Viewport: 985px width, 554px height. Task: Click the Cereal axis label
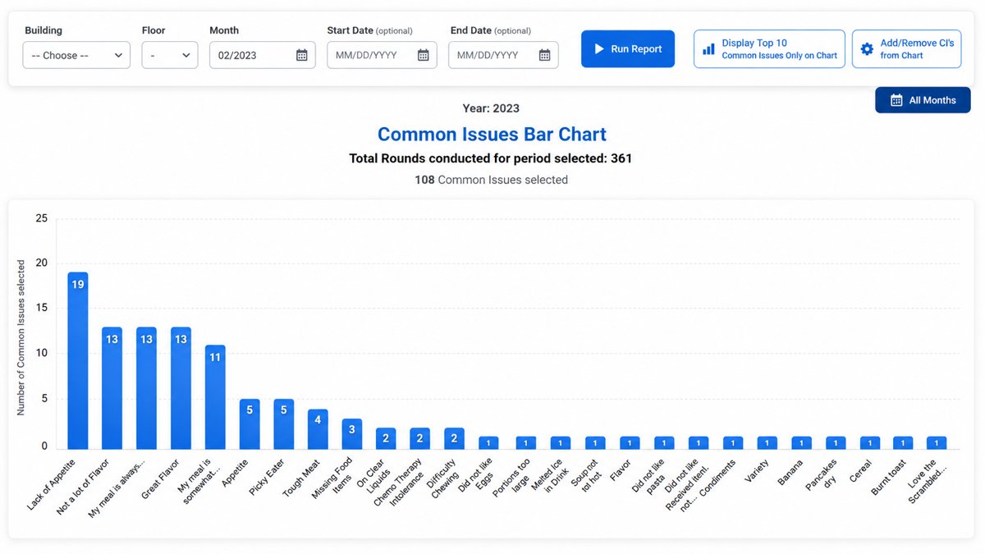click(860, 473)
